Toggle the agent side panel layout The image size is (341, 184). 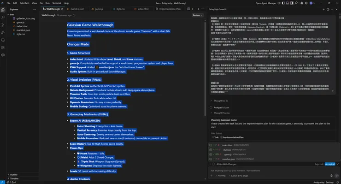(x=292, y=3)
